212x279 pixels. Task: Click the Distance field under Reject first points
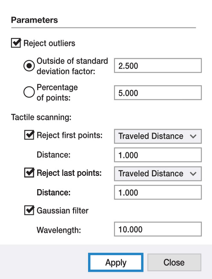coord(158,155)
